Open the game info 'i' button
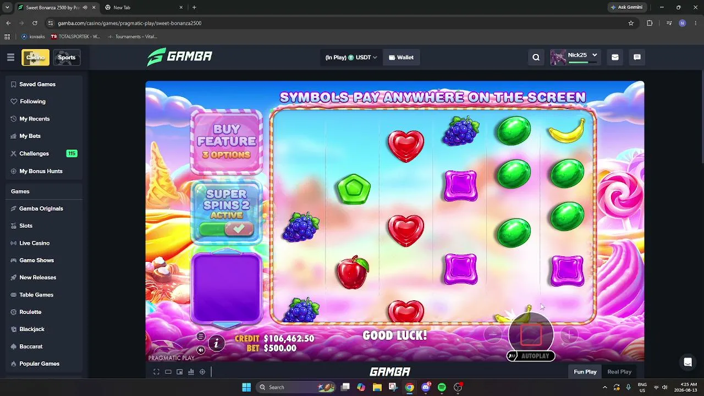The height and width of the screenshot is (396, 704). pyautogui.click(x=216, y=343)
